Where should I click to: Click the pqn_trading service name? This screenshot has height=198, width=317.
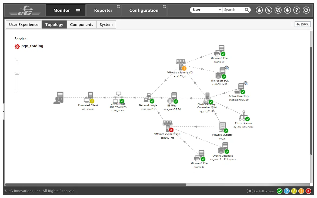tap(32, 46)
